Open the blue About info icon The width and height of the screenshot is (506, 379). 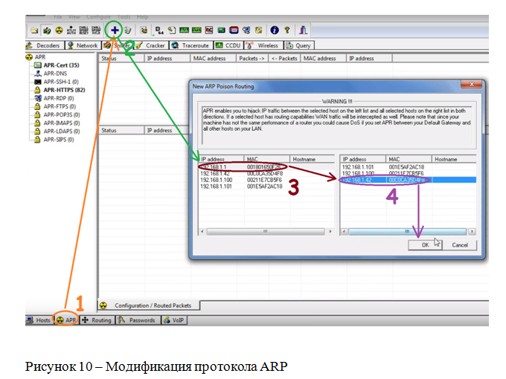coord(275,30)
